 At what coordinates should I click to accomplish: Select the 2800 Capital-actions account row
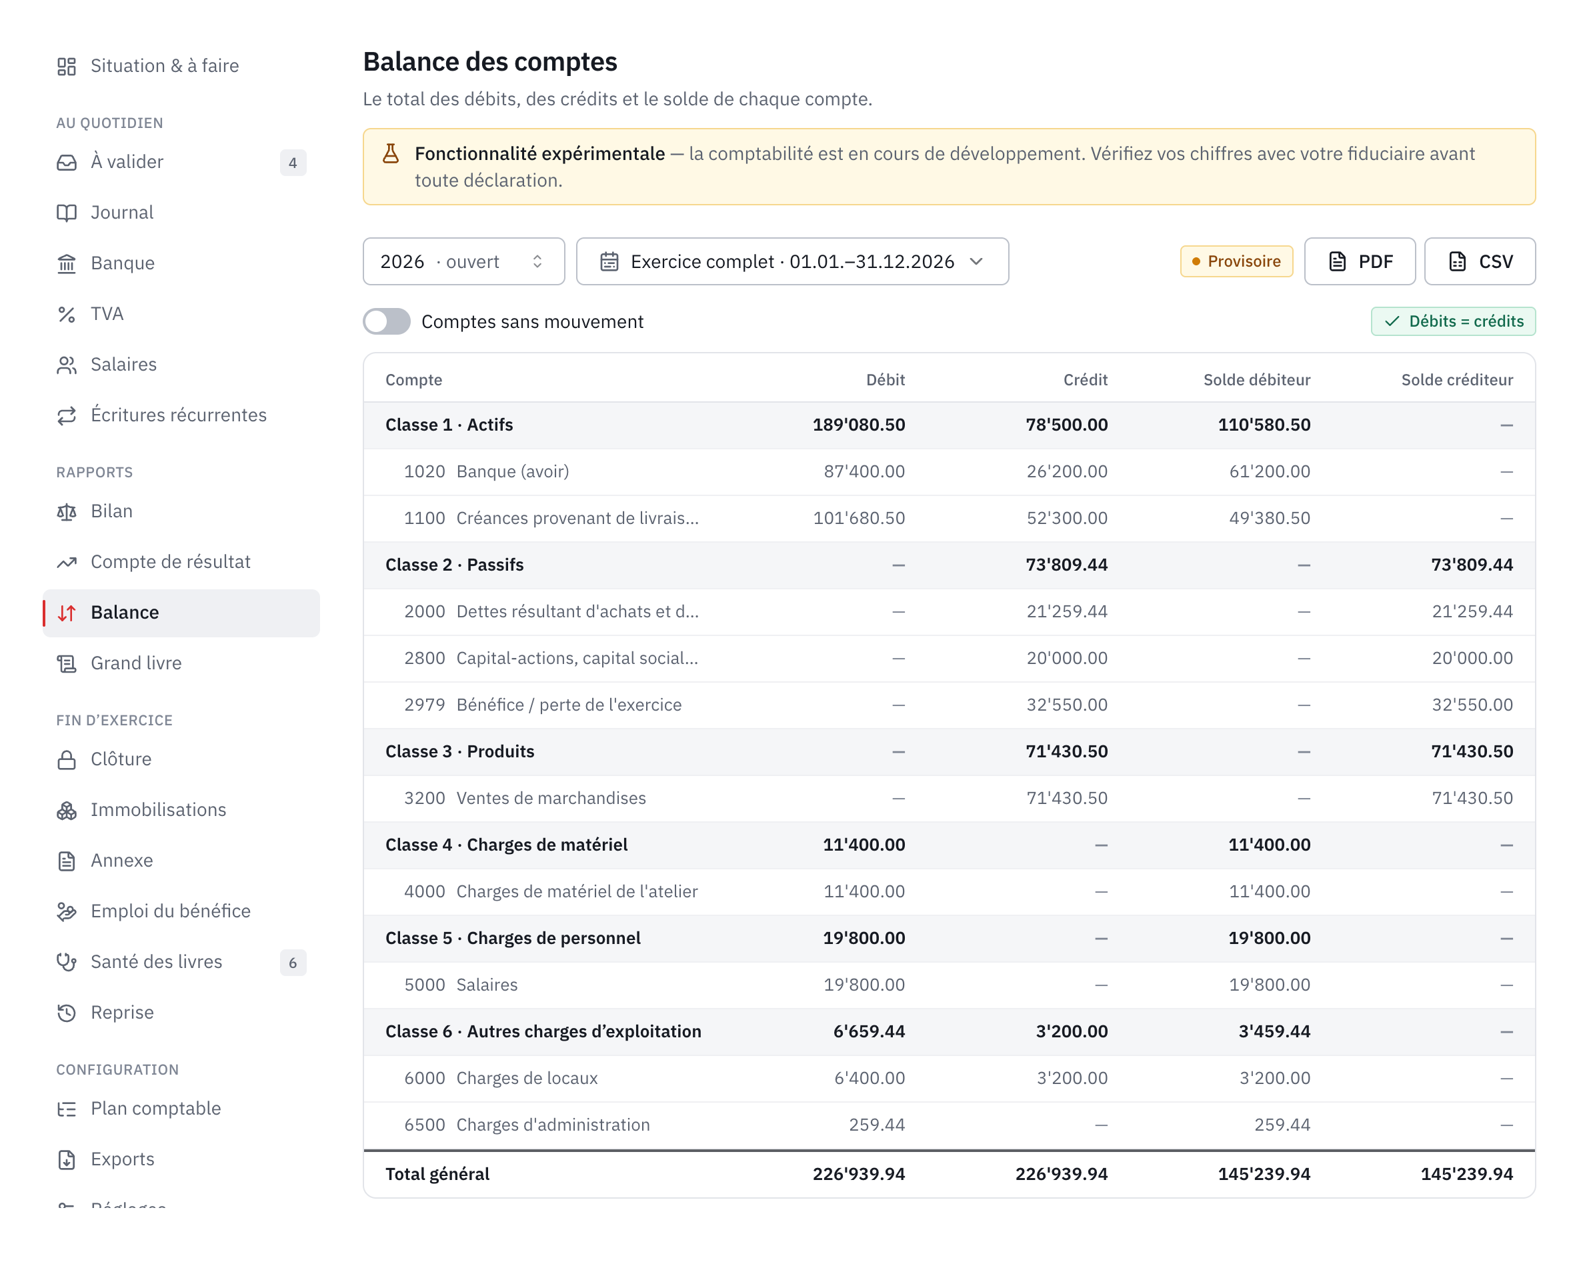(x=949, y=658)
